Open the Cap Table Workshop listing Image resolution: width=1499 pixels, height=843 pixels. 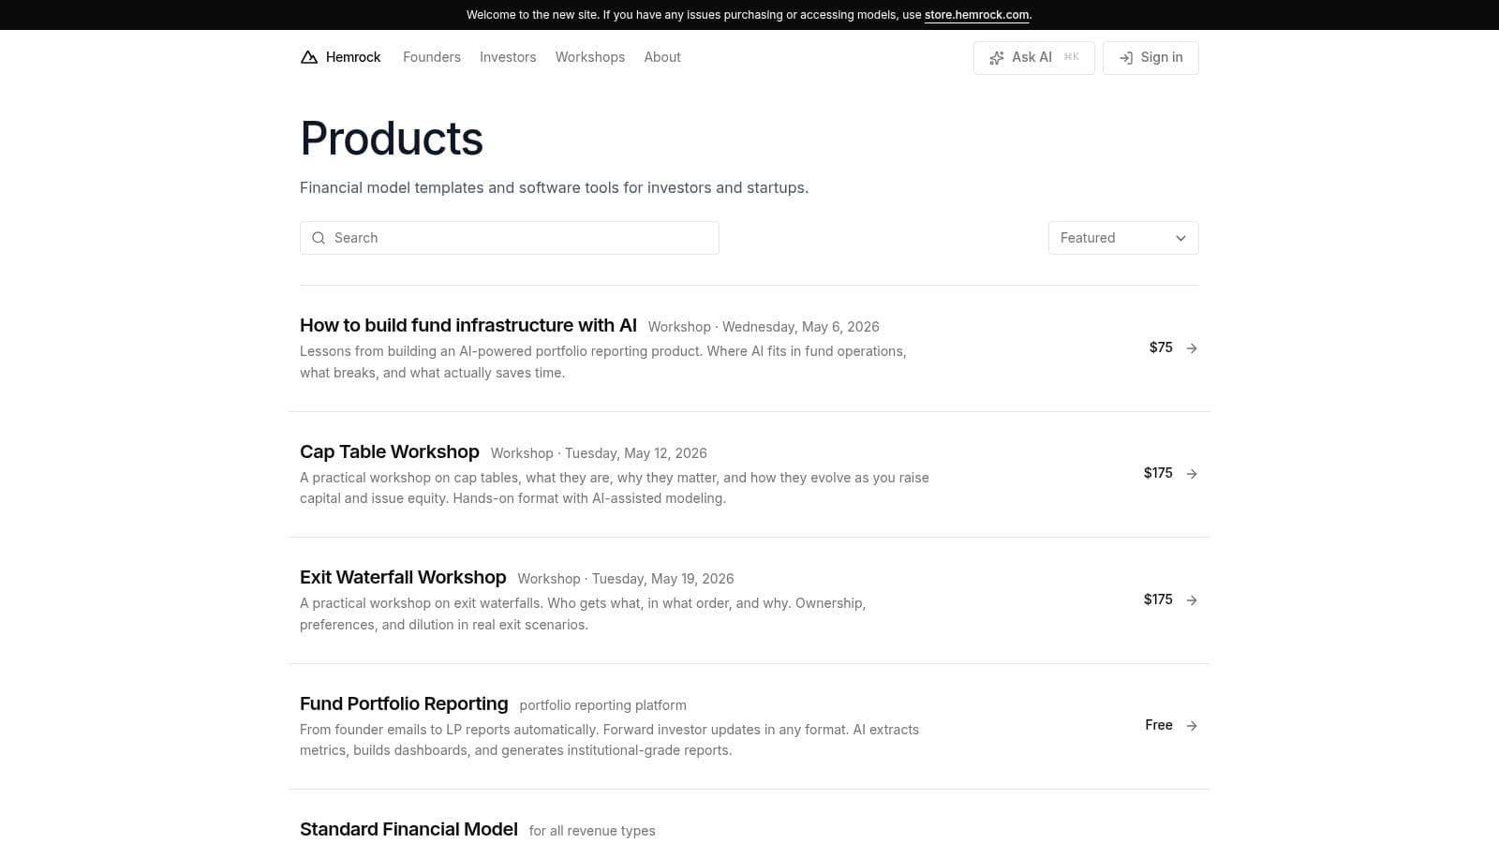pyautogui.click(x=390, y=451)
